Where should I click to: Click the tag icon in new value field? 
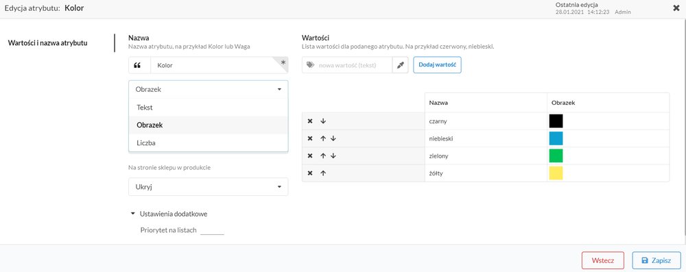point(310,64)
